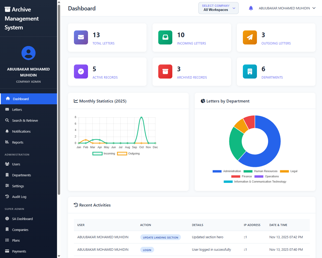
Task: Go to Audit Log in sidebar
Action: point(19,197)
